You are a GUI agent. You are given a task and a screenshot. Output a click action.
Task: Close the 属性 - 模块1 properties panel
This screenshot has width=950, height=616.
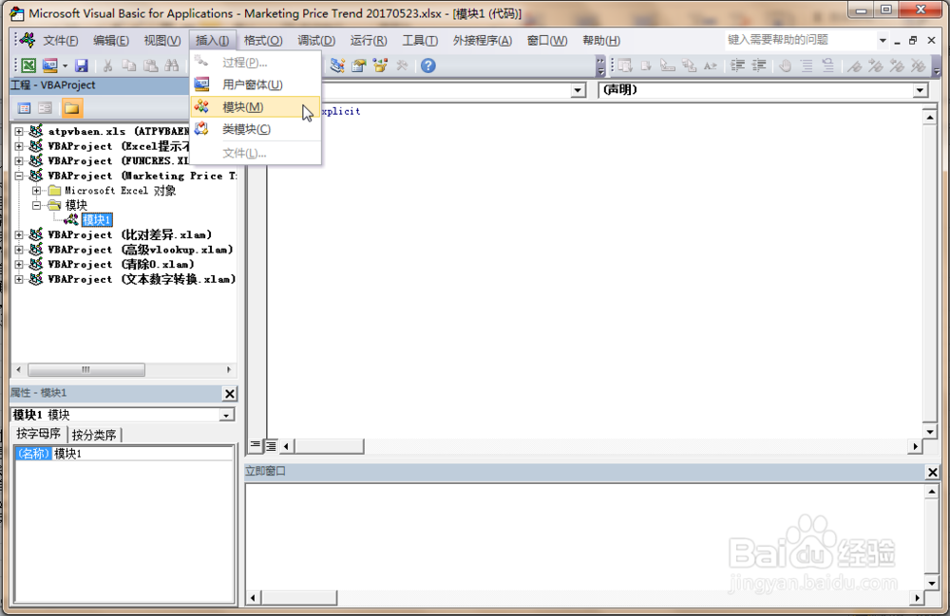230,394
